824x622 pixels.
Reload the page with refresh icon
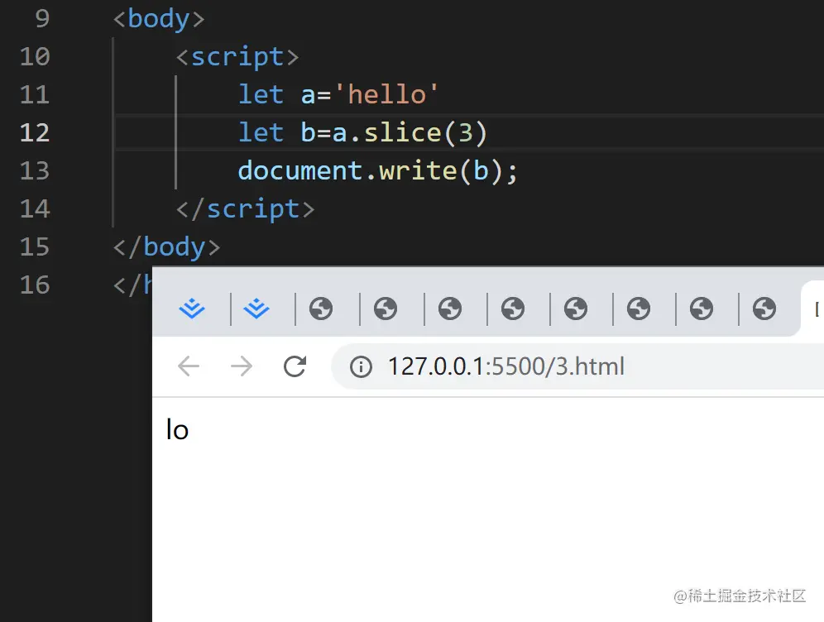[x=295, y=366]
